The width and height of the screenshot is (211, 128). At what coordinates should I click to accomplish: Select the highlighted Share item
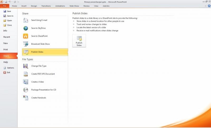click(9, 56)
